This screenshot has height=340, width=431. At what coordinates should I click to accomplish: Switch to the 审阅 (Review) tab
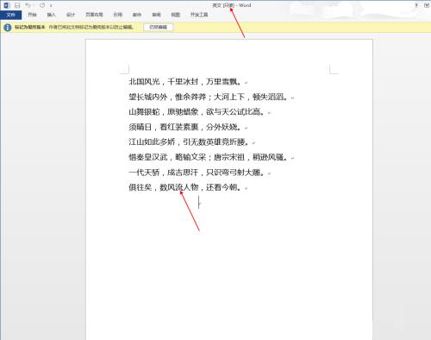pos(156,15)
